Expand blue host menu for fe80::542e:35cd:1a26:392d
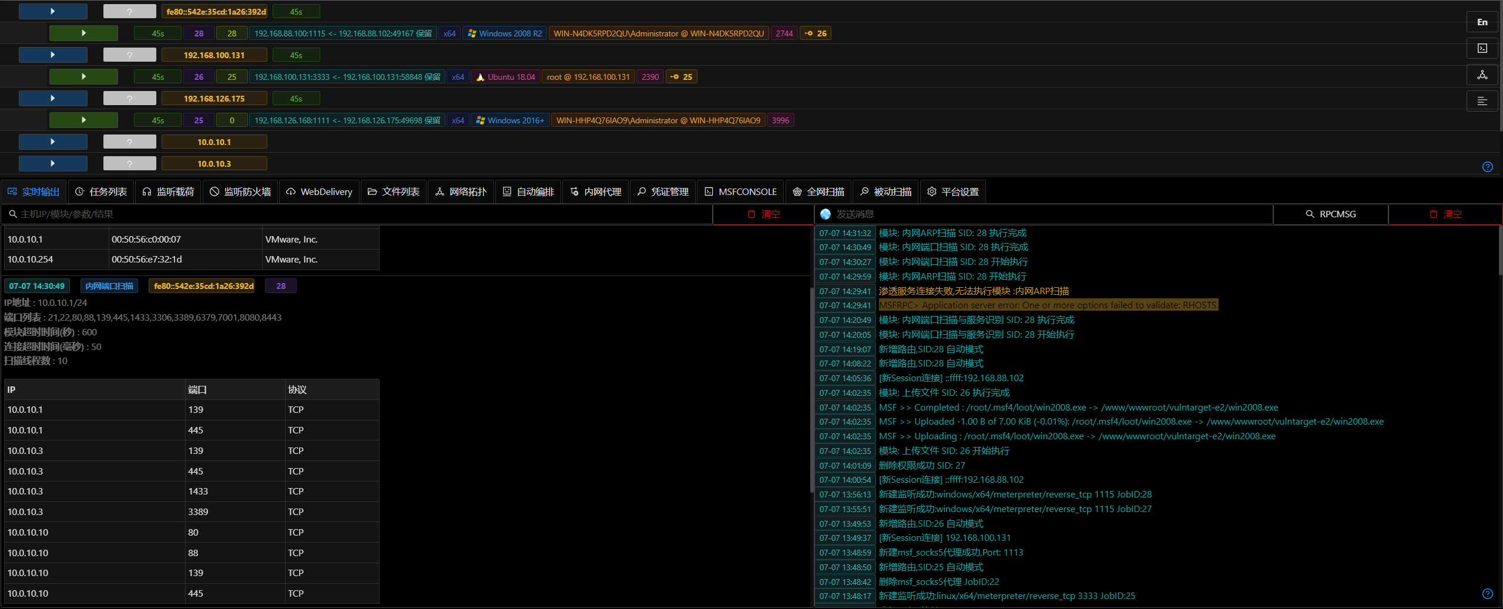Screen dimensions: 1503x609 coord(53,12)
